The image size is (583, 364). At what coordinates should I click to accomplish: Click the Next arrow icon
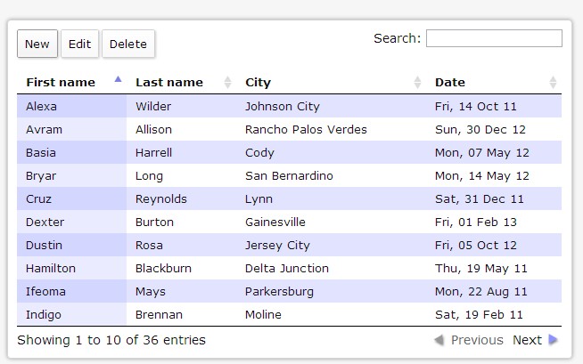554,339
